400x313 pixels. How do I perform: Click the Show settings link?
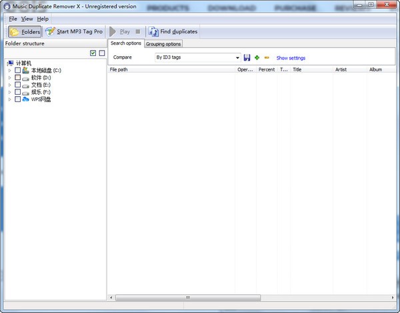(x=291, y=58)
